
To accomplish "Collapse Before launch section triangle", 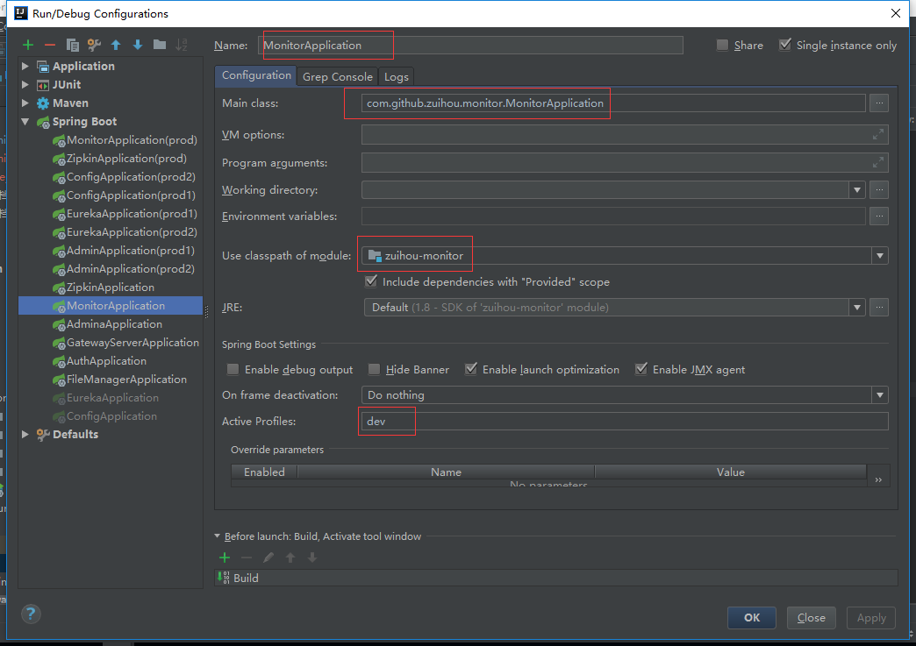I will [x=218, y=536].
